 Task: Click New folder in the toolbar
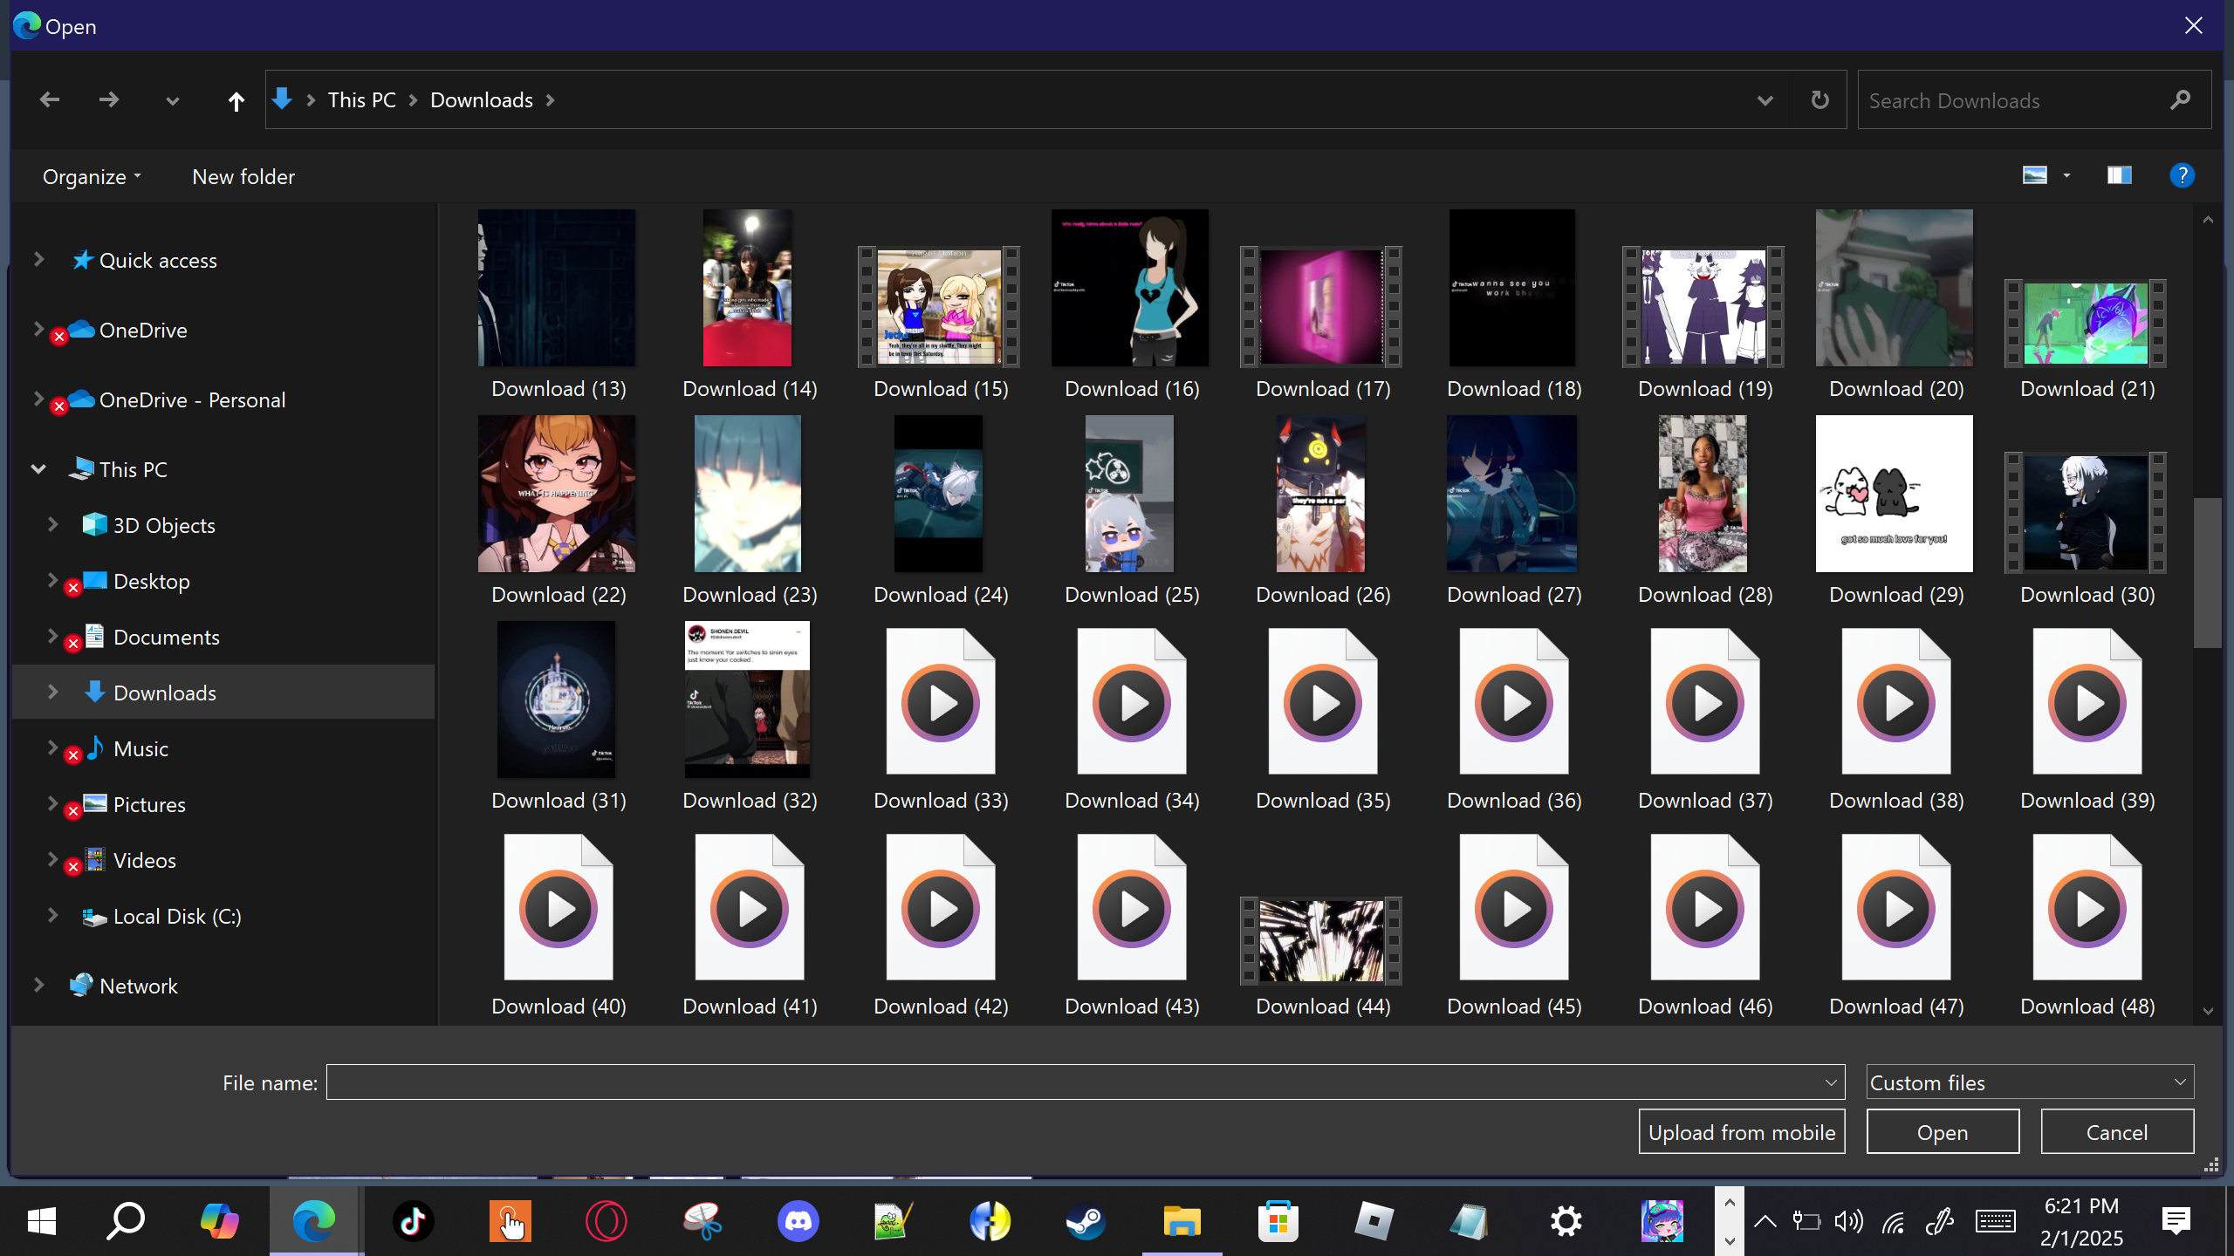click(243, 176)
